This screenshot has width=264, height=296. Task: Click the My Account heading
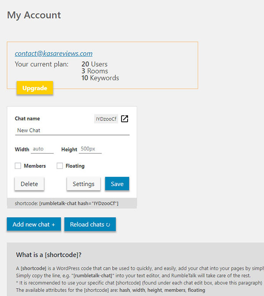[34, 15]
